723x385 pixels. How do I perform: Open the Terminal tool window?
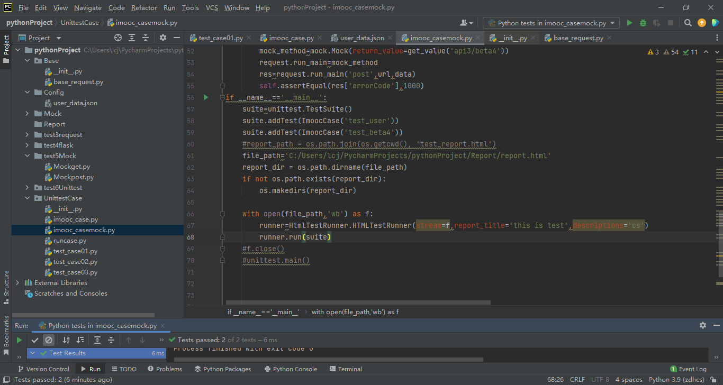[x=346, y=369]
